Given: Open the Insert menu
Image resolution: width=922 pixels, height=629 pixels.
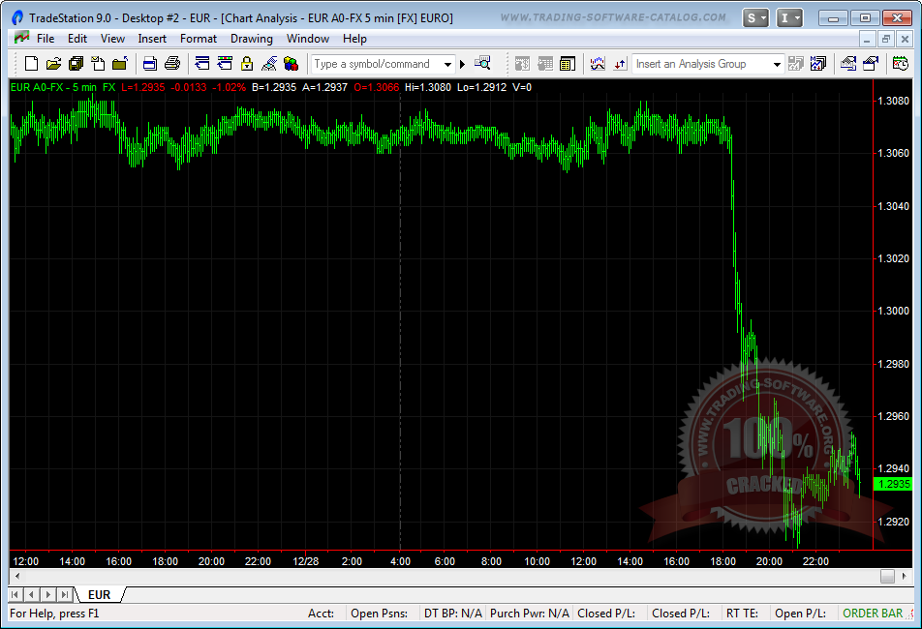Looking at the screenshot, I should point(152,39).
